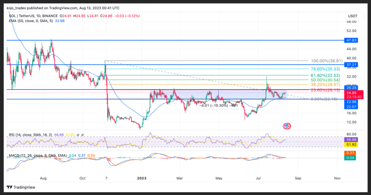Image resolution: width=371 pixels, height=195 pixels.
Task: Select the MACD (12, 26, close, 9, EMA, EMA) legend
Action: tap(38, 155)
